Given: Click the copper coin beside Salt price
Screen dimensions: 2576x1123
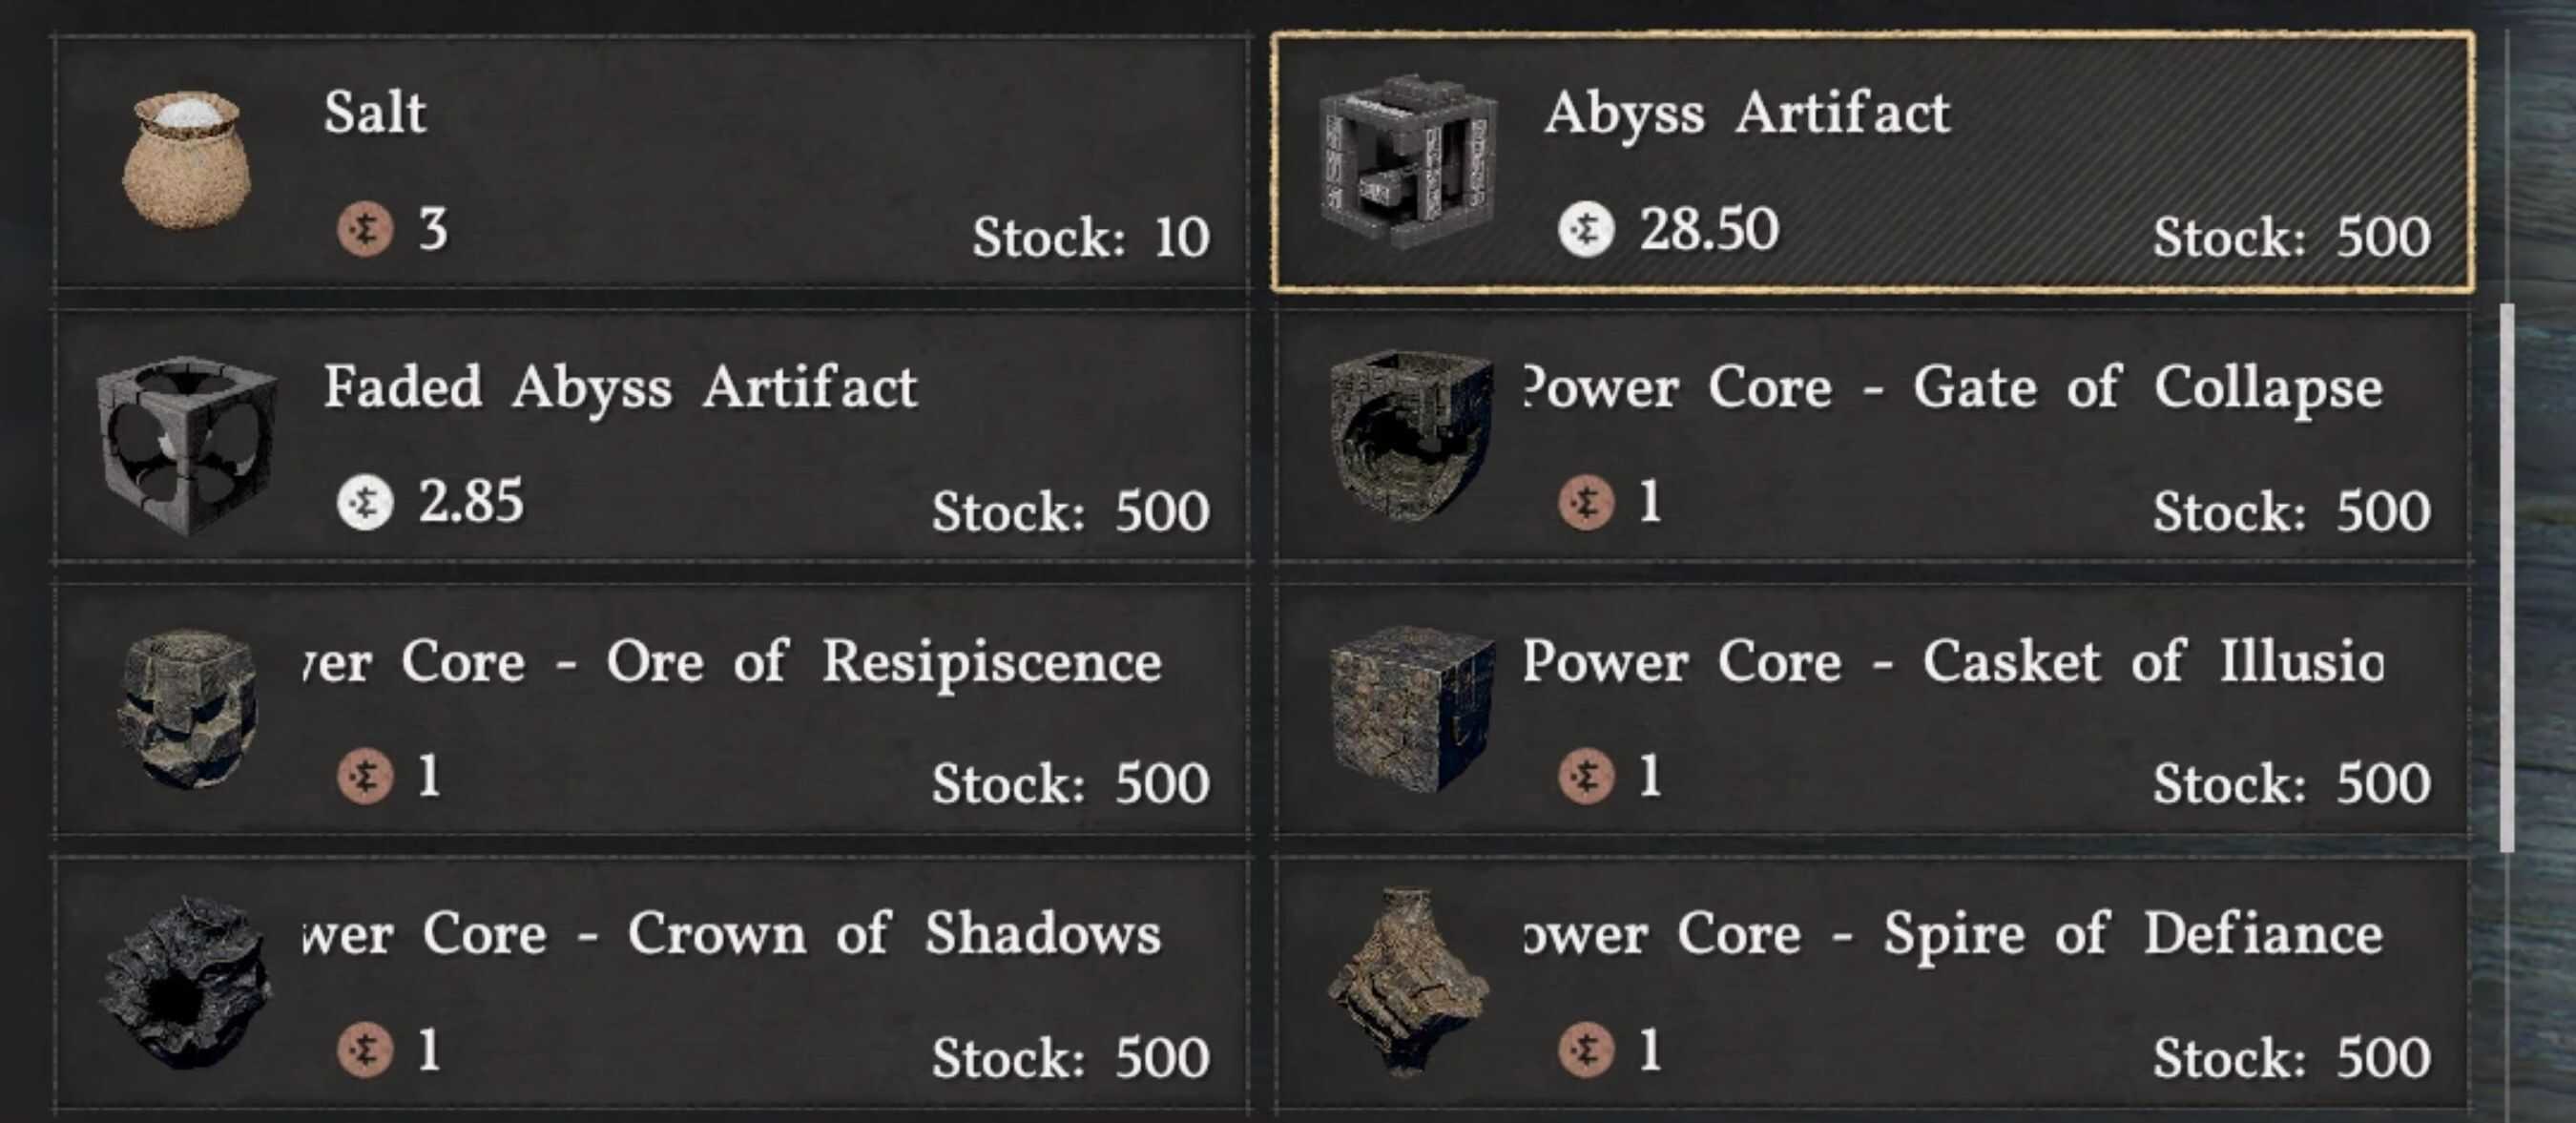Looking at the screenshot, I should (364, 229).
